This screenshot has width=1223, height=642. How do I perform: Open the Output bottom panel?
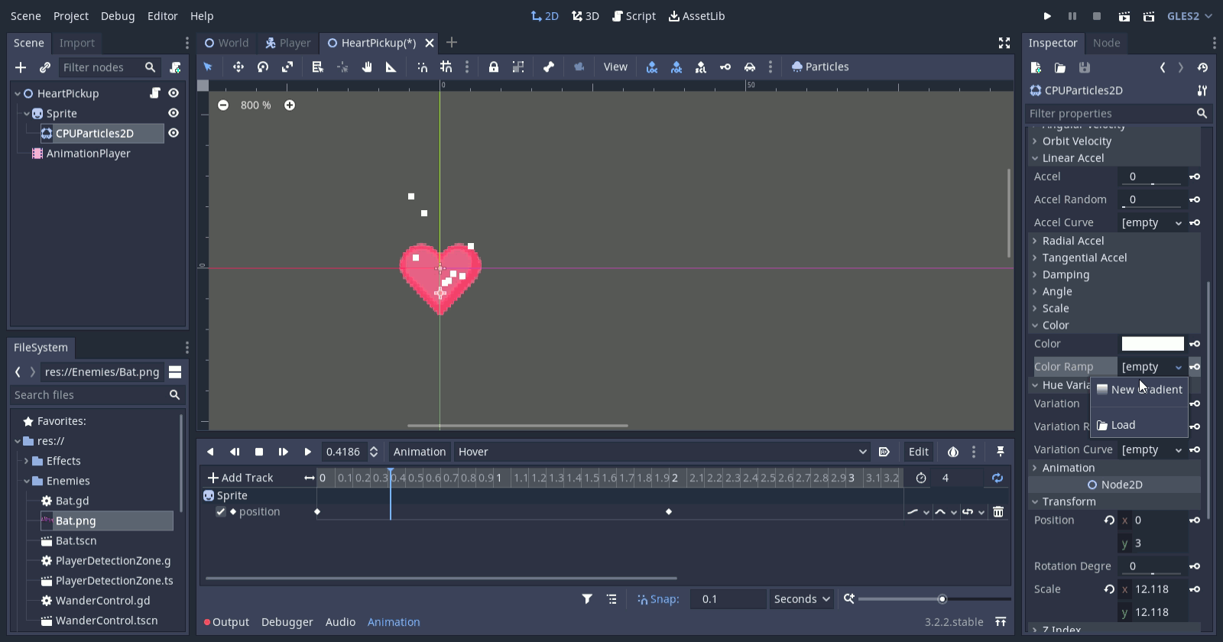pos(227,622)
